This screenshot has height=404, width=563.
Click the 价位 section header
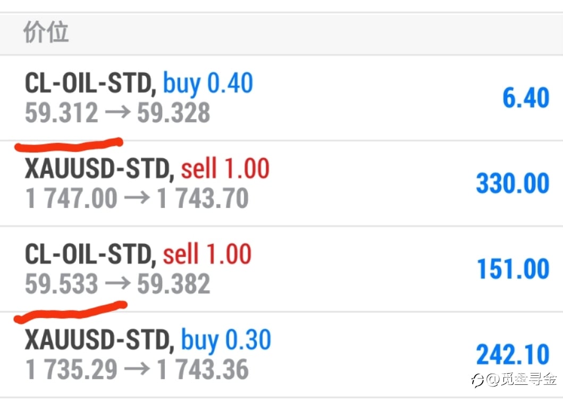click(46, 32)
